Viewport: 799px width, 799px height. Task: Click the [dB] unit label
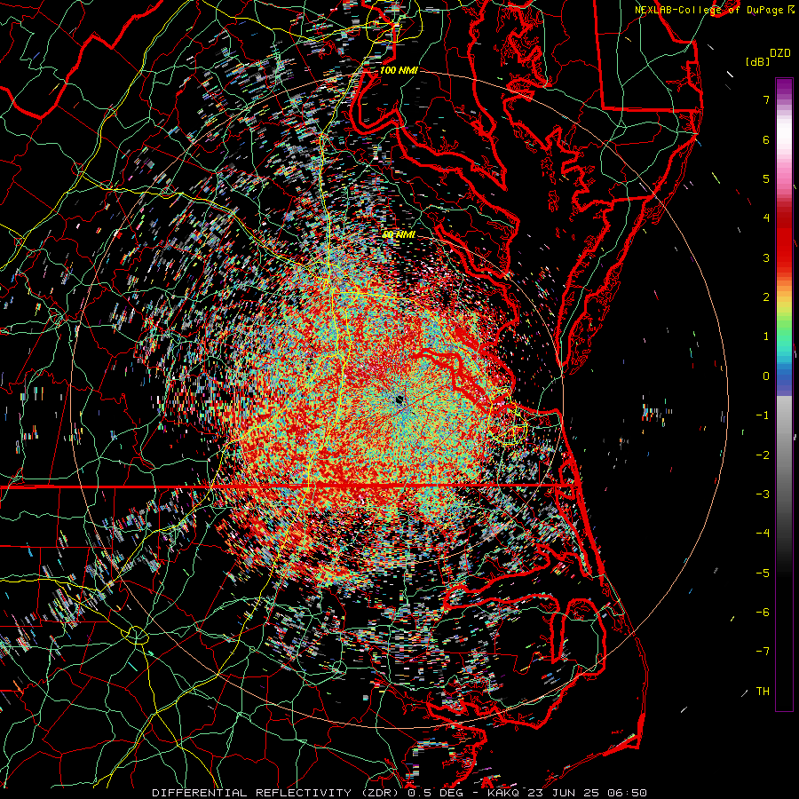757,61
